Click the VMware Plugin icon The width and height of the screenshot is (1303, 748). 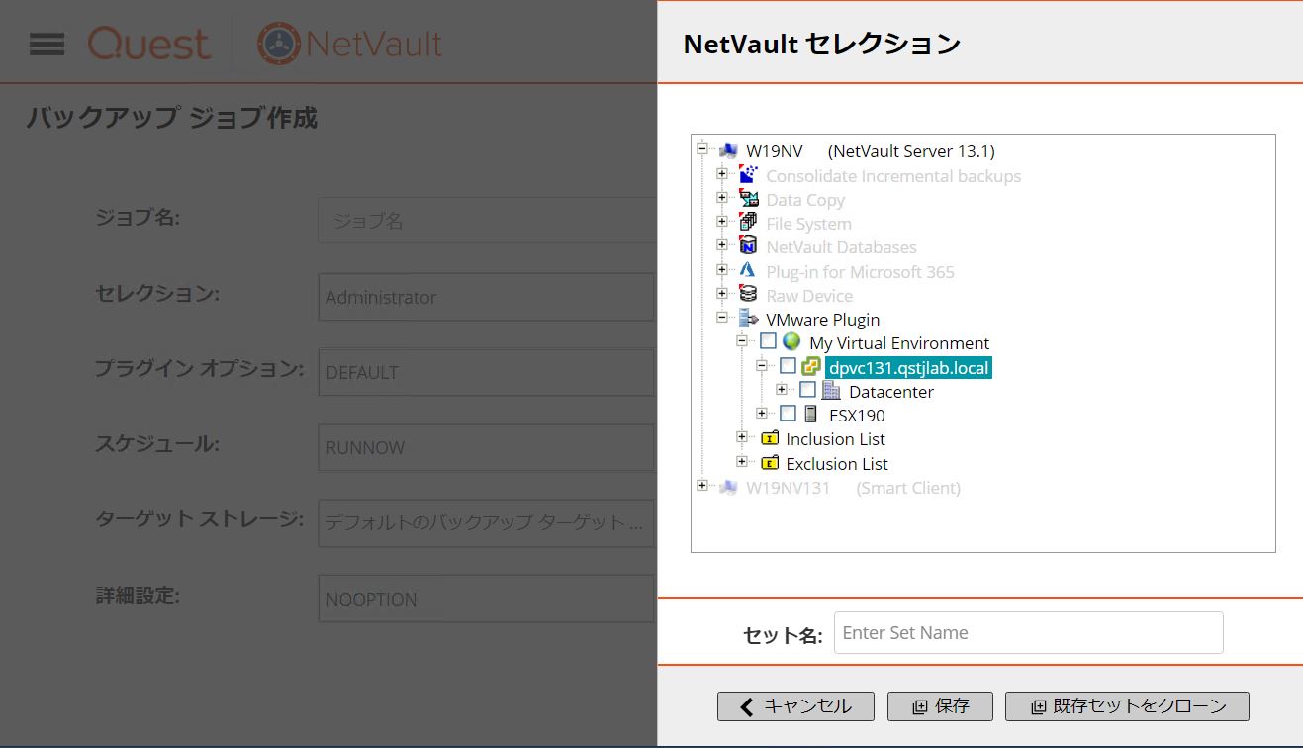(x=749, y=319)
